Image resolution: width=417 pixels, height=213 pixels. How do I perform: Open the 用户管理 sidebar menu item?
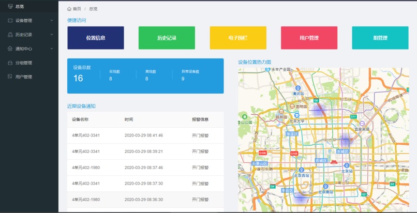pyautogui.click(x=29, y=77)
